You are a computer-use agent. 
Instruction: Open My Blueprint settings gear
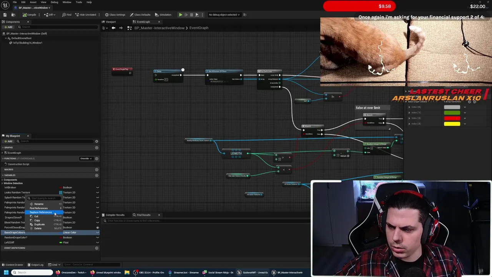pos(96,141)
